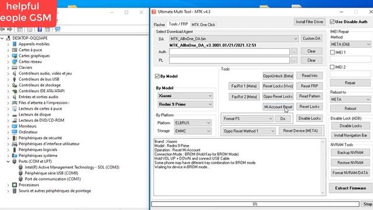Collapse the DESKTOP-OQQ3APE root node

tap(2, 38)
